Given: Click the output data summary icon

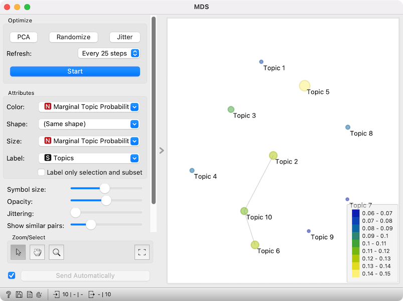Looking at the screenshot, I should pos(91,294).
